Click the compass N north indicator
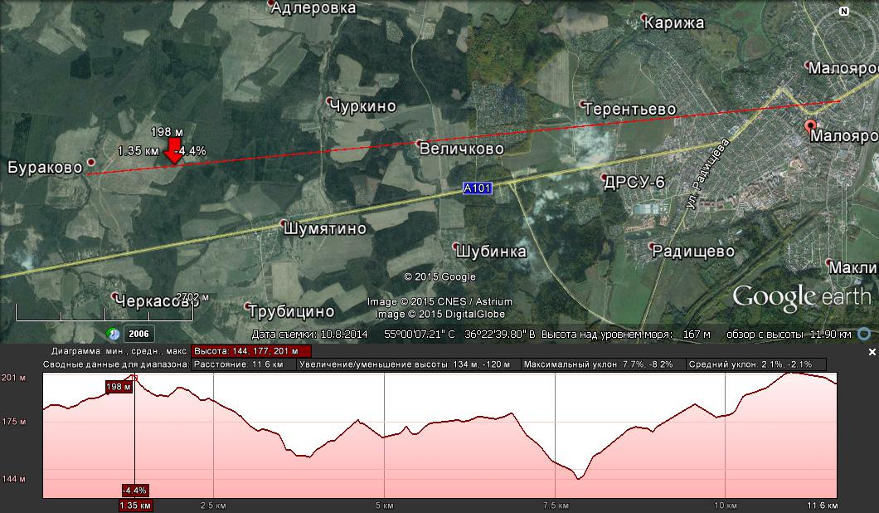 (x=844, y=12)
